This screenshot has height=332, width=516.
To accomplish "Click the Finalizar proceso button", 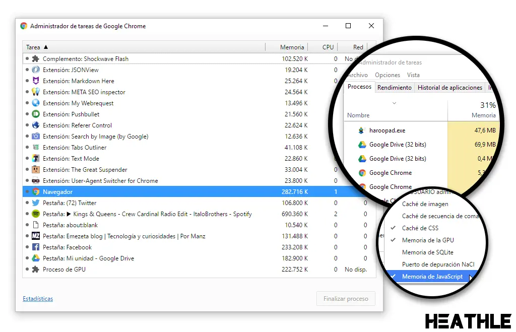I will pos(346,299).
